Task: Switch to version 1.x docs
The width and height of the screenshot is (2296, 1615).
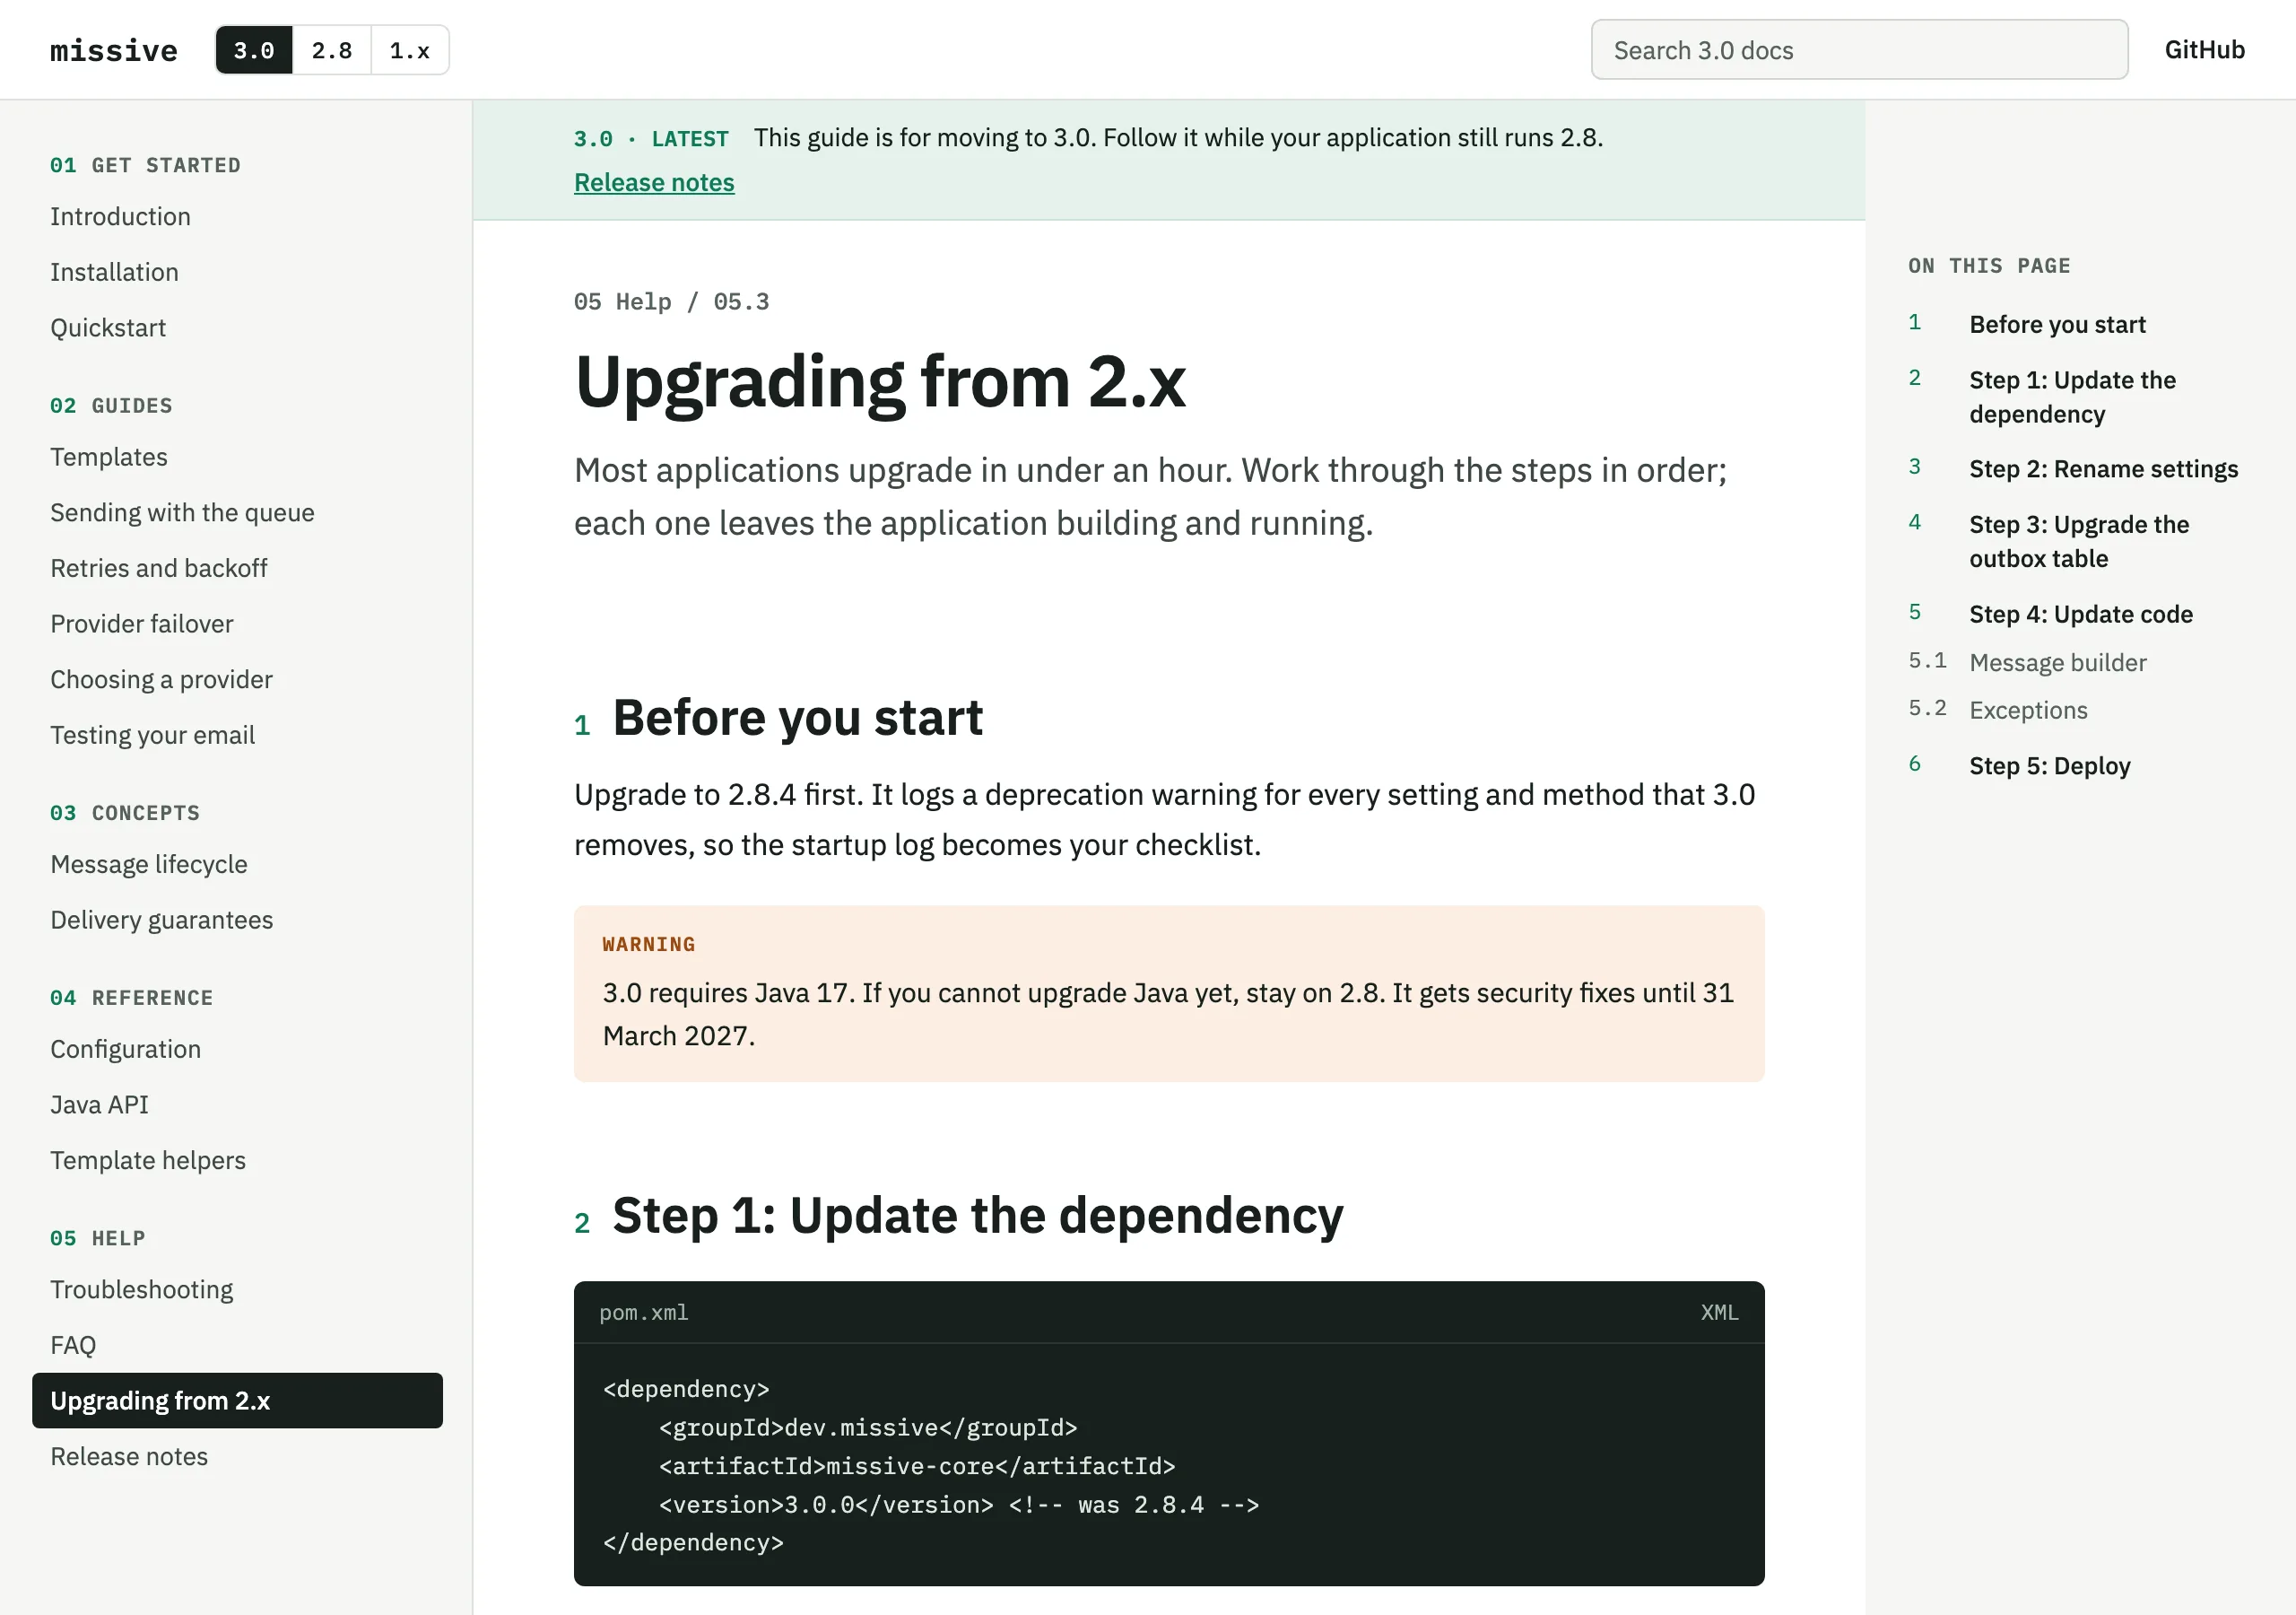Action: click(410, 50)
